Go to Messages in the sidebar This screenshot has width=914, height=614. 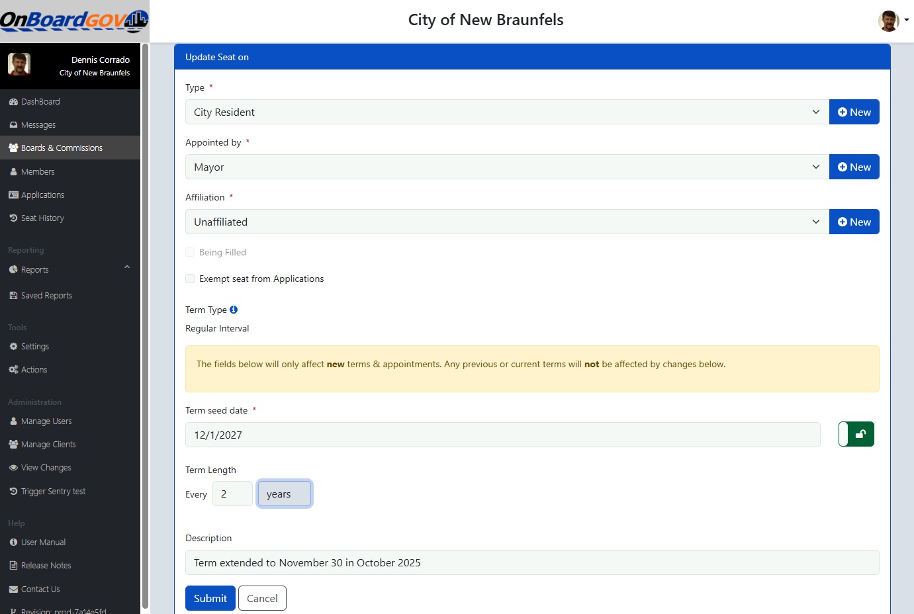coord(38,125)
